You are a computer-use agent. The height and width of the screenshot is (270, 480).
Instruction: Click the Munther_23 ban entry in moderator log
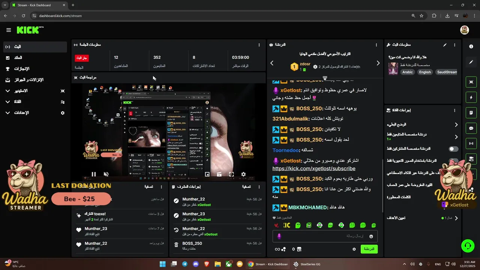tap(217, 216)
